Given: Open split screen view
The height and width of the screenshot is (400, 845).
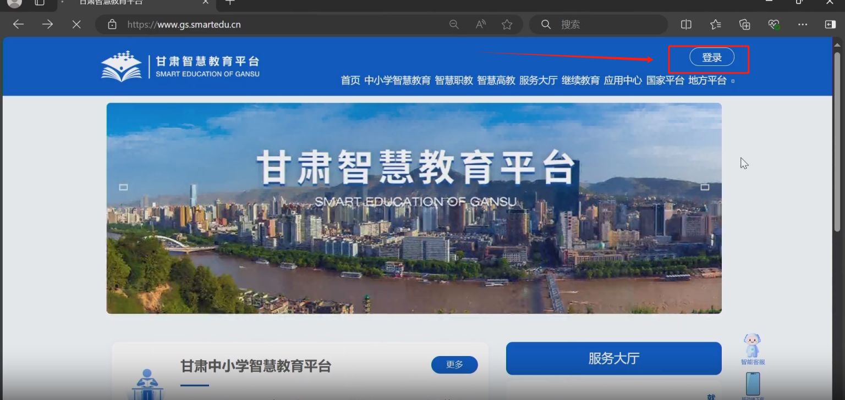Looking at the screenshot, I should (x=686, y=24).
